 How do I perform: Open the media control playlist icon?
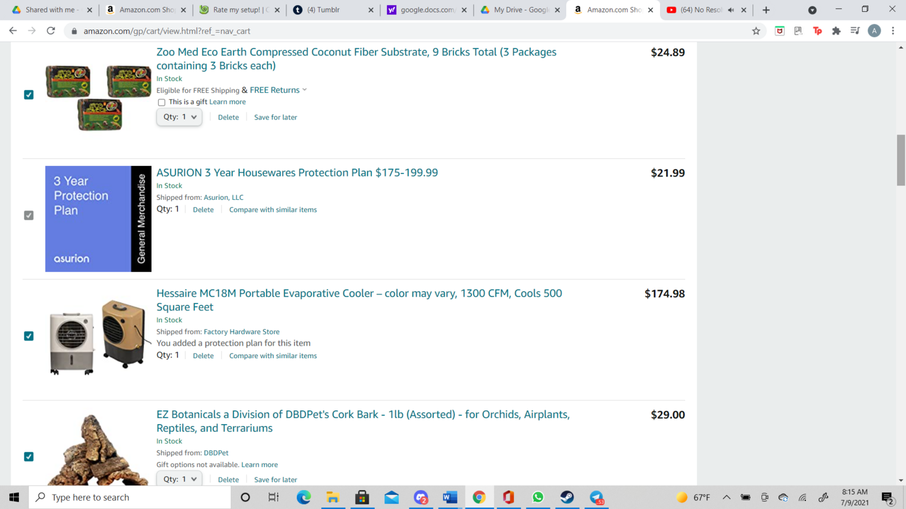[855, 31]
